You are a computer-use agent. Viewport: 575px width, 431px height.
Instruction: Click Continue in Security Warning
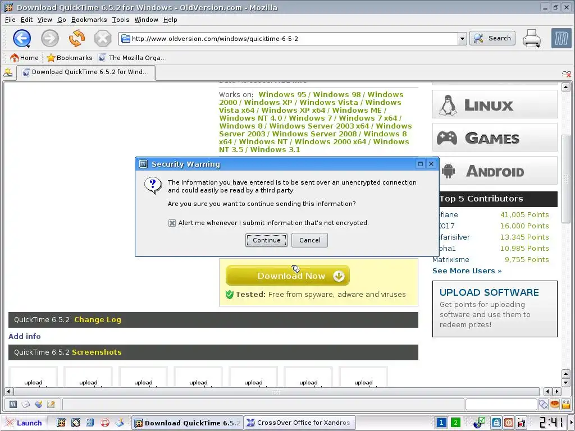[x=266, y=240]
